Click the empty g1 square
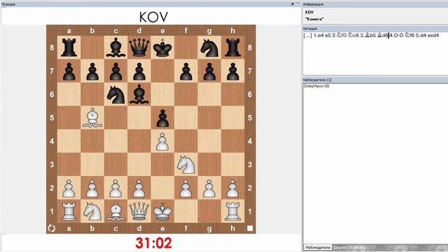 pyautogui.click(x=209, y=211)
